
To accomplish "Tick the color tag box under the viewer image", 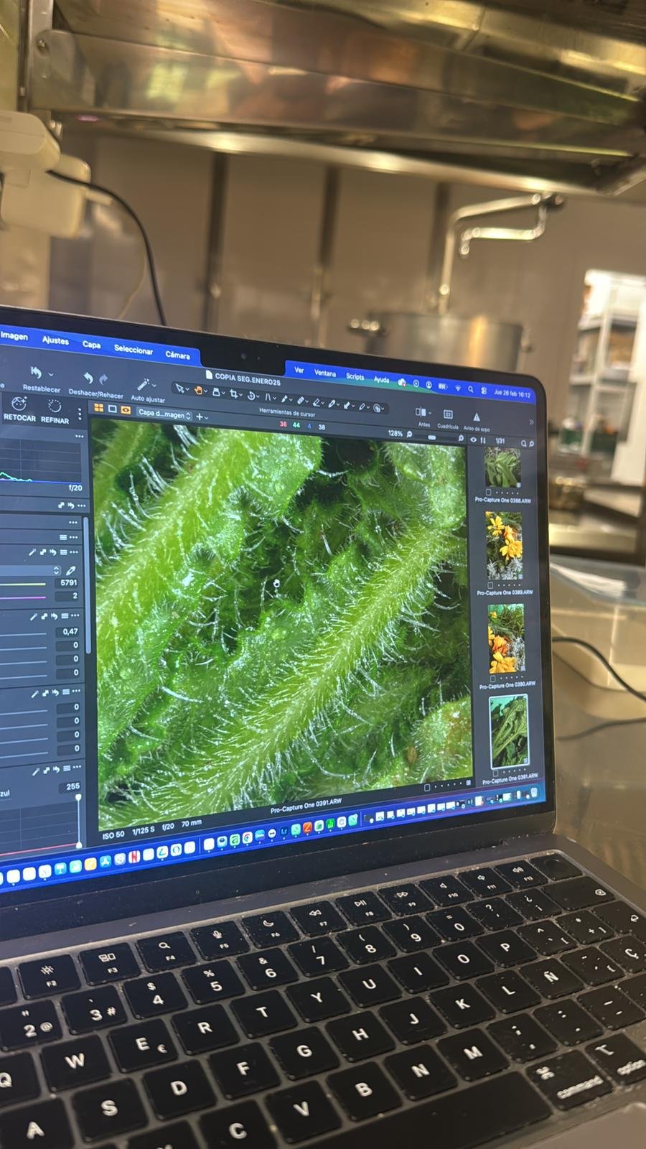I will click(x=427, y=787).
